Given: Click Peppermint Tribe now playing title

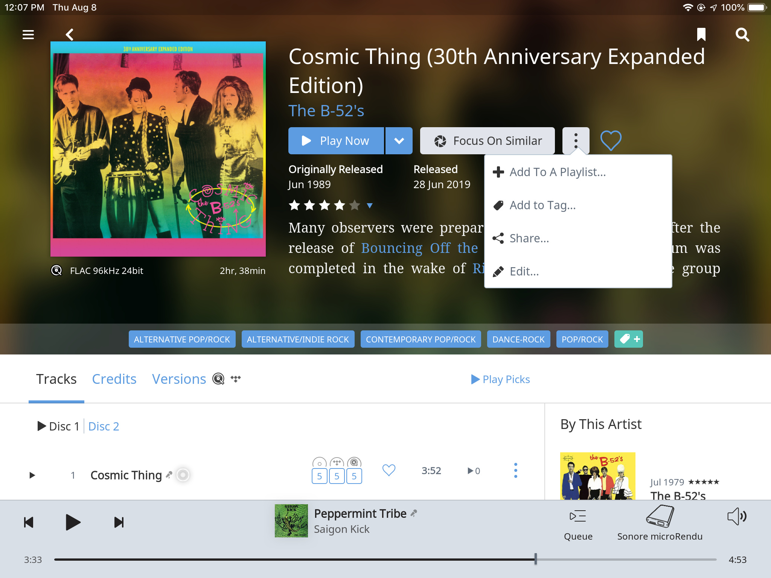Looking at the screenshot, I should [x=360, y=513].
